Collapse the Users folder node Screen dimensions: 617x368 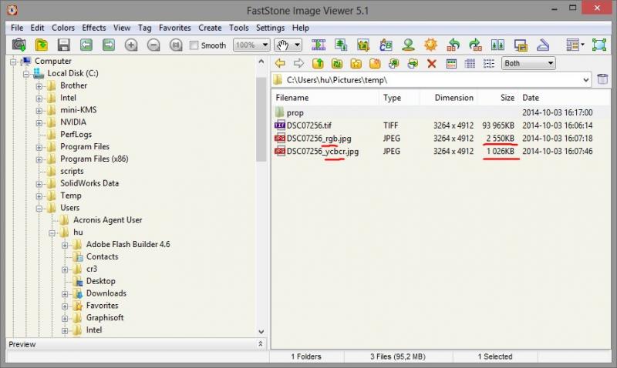pyautogui.click(x=39, y=209)
